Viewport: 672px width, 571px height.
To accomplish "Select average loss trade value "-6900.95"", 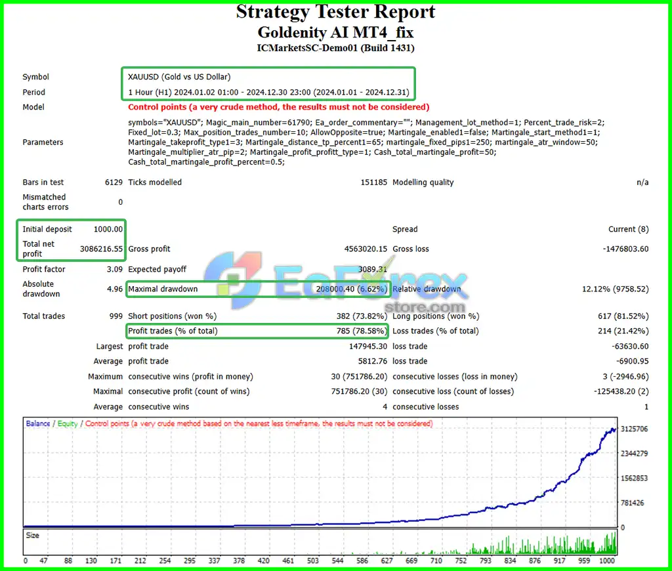I will pos(632,362).
